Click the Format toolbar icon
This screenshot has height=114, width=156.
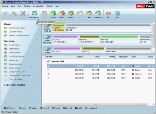(x=71, y=15)
